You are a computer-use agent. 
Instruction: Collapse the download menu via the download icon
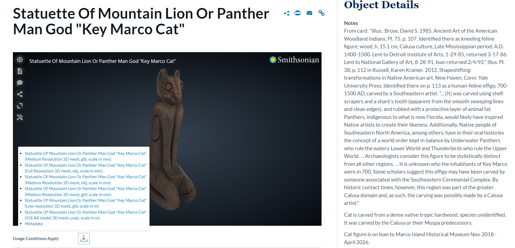tap(84, 238)
